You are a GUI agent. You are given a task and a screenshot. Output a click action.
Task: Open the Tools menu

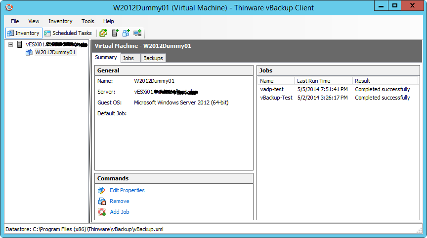click(x=87, y=21)
